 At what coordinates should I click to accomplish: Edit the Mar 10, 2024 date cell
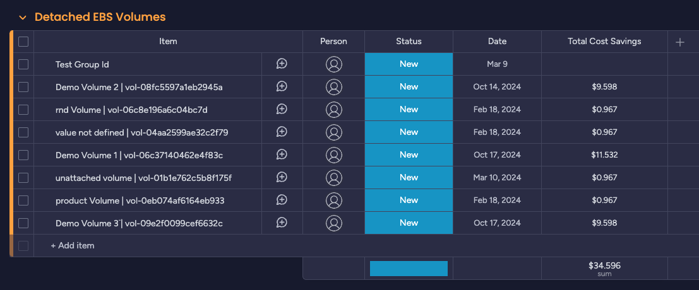coord(497,178)
